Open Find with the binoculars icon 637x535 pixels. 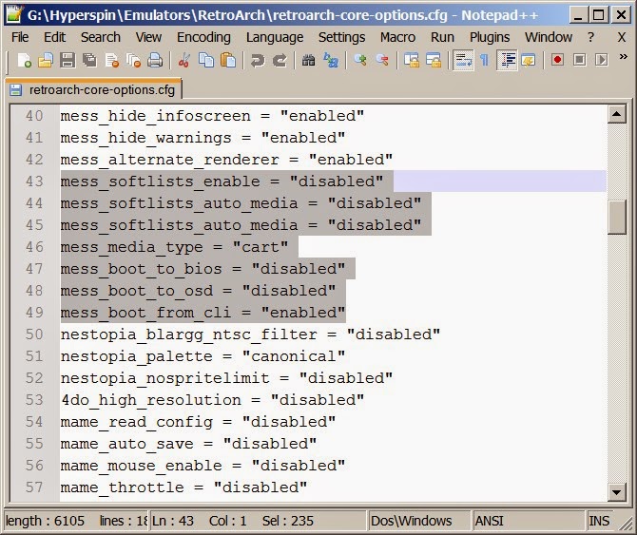point(308,61)
